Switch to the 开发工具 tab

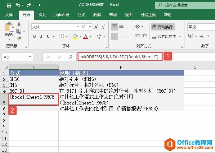[148, 15]
